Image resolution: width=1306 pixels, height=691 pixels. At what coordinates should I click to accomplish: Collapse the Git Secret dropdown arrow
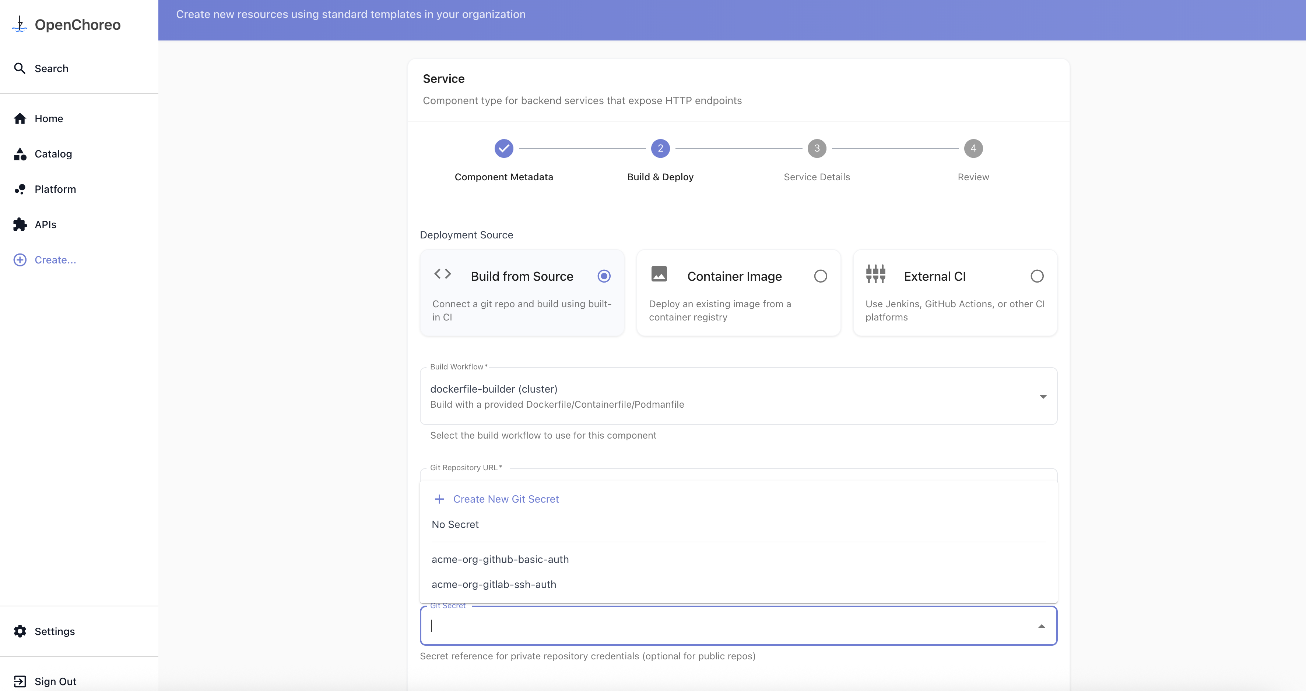1041,627
